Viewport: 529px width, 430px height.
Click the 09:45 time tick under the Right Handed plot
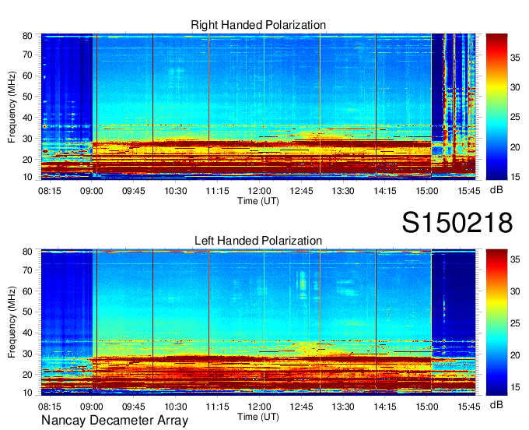[x=134, y=191]
